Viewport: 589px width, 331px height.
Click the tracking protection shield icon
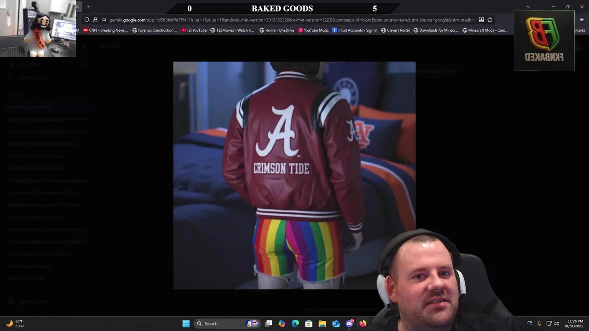[87, 20]
